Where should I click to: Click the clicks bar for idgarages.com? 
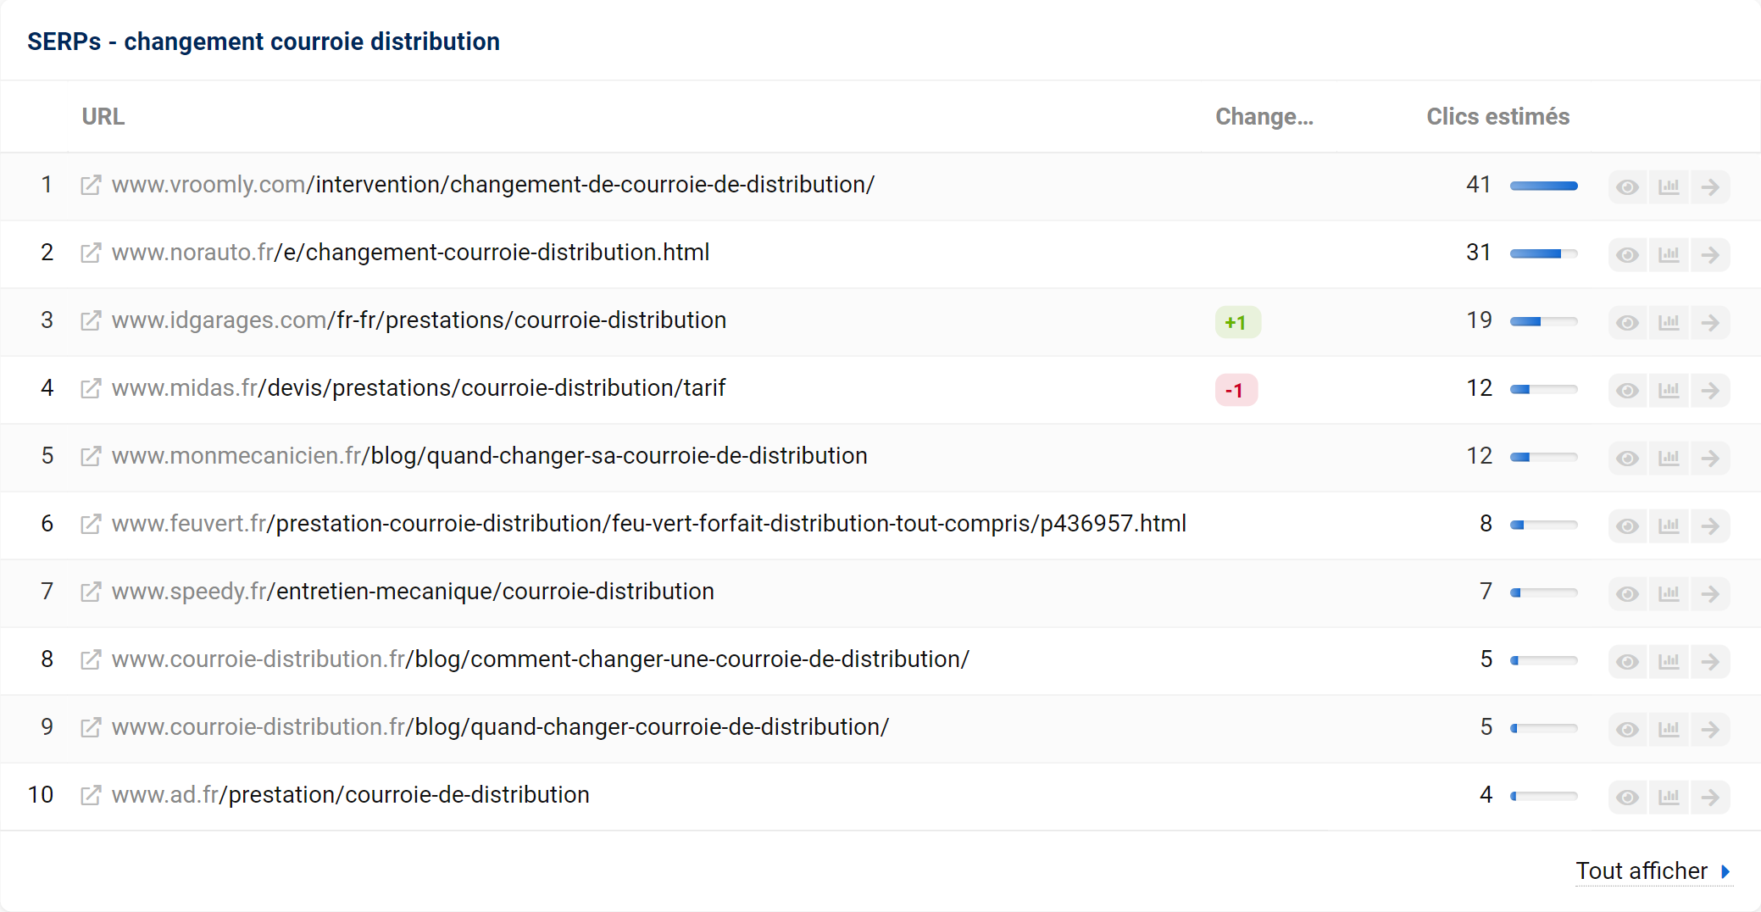point(1544,321)
